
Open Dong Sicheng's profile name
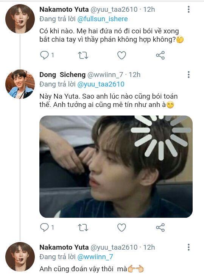tap(62, 75)
